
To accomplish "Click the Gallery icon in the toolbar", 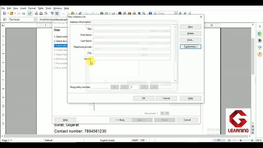I will (x=129, y=13).
